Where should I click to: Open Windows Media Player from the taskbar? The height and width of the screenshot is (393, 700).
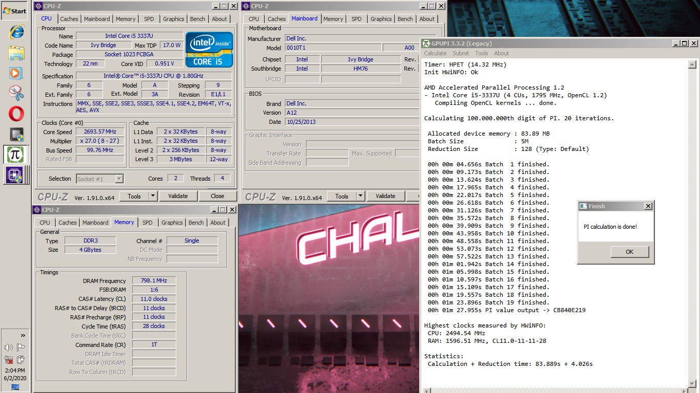[16, 73]
